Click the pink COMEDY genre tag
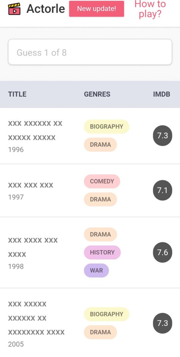This screenshot has width=180, height=357. tap(102, 181)
